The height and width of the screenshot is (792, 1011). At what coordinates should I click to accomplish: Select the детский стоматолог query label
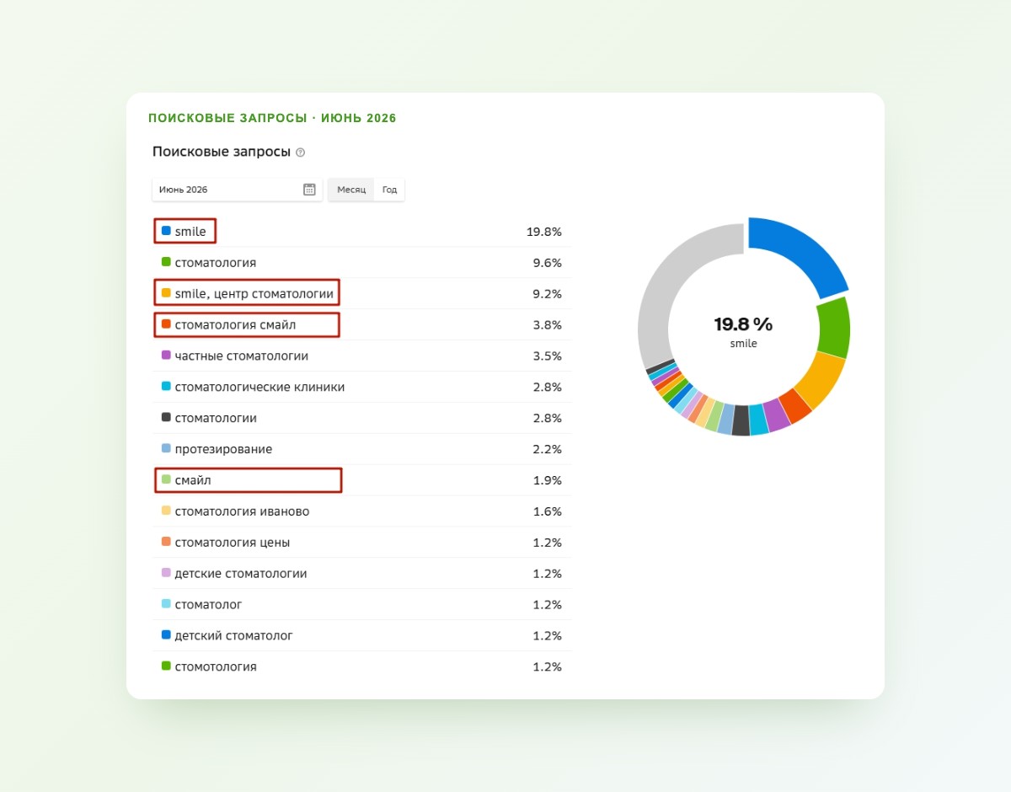[234, 636]
